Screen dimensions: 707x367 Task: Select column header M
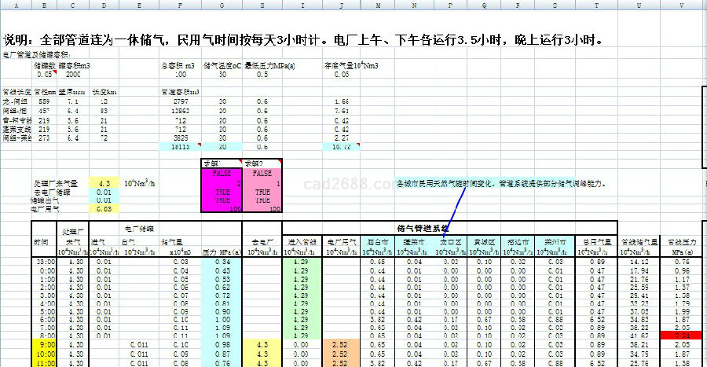coord(381,5)
